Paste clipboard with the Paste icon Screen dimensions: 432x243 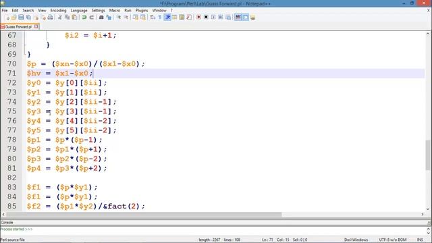74,18
